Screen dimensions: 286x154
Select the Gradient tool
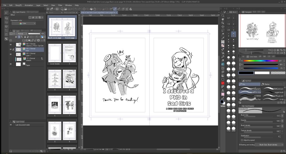[x=223, y=76]
